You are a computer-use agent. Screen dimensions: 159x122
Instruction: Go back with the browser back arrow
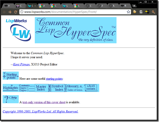tap(4, 12)
